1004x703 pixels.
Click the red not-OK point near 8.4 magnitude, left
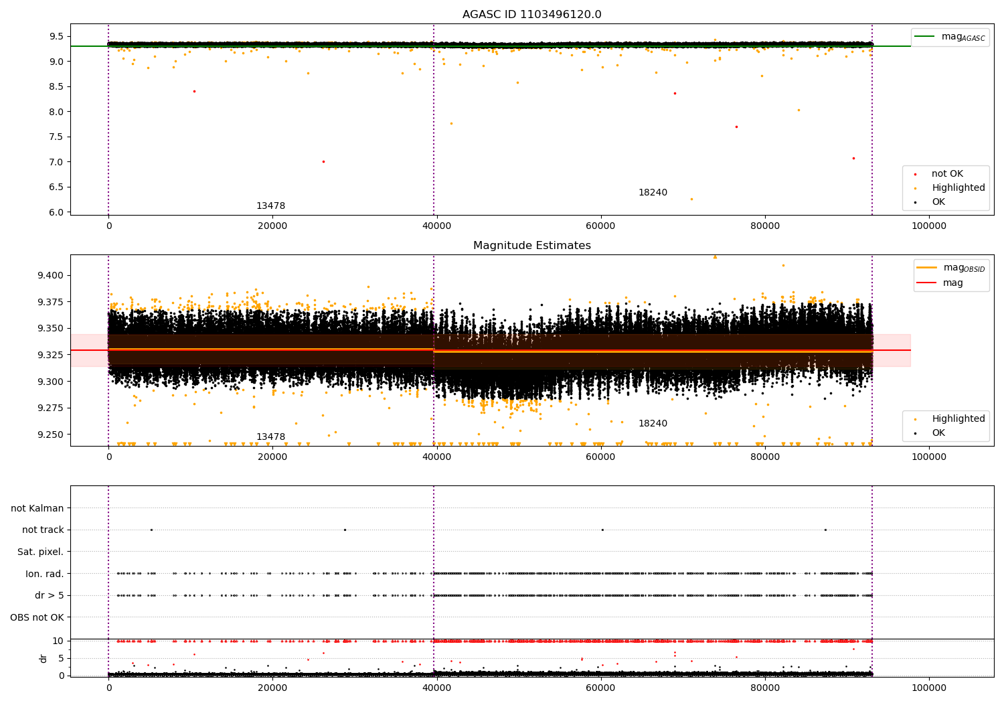pyautogui.click(x=194, y=91)
